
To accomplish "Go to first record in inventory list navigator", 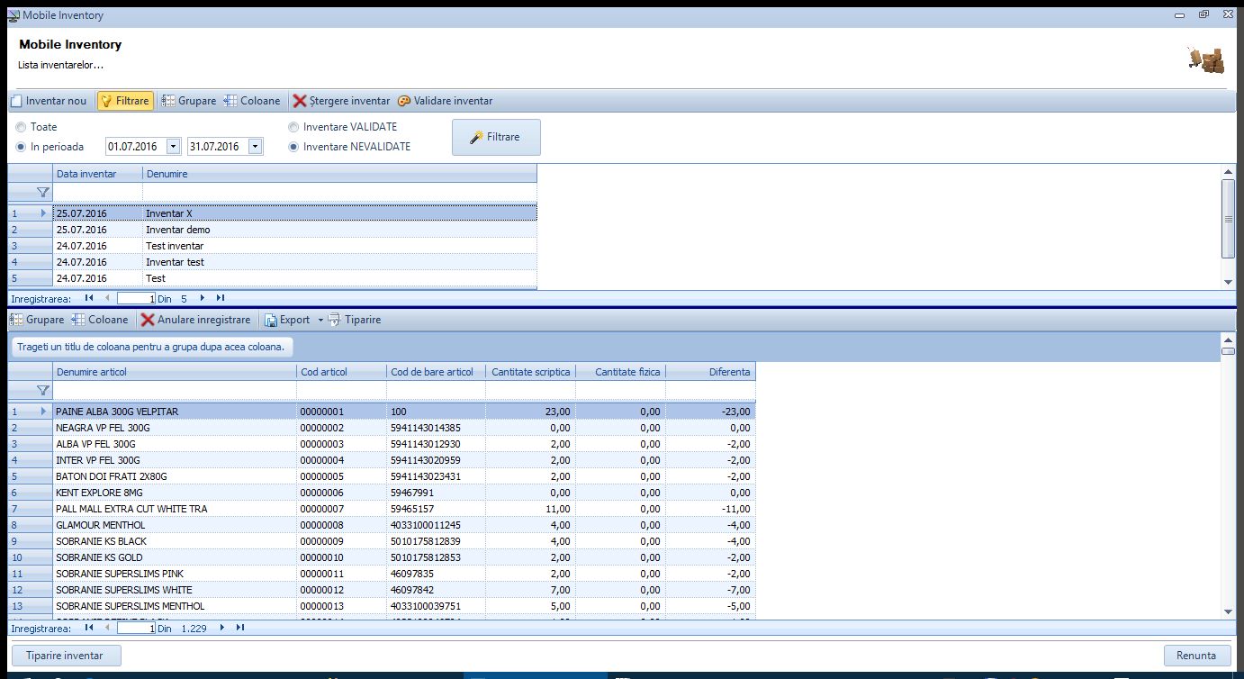I will pyautogui.click(x=89, y=297).
